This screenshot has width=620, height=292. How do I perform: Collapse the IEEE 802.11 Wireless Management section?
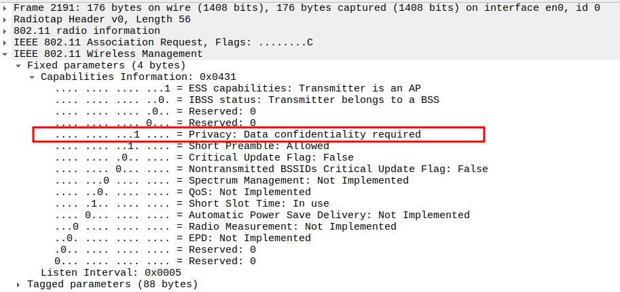click(5, 54)
